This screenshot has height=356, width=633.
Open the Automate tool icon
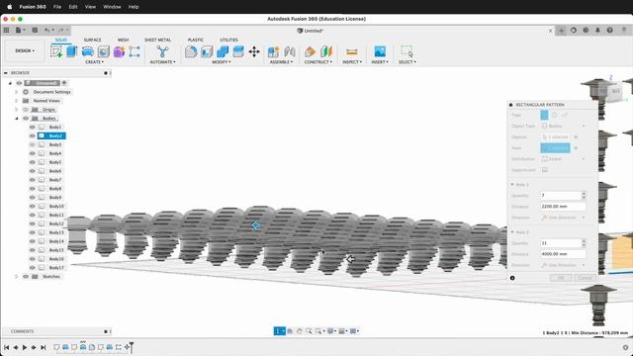[162, 51]
